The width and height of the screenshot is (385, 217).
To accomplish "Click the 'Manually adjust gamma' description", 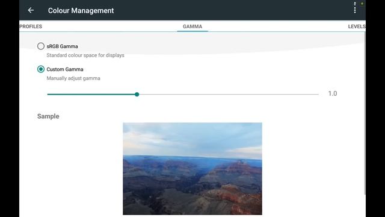I will tap(73, 78).
